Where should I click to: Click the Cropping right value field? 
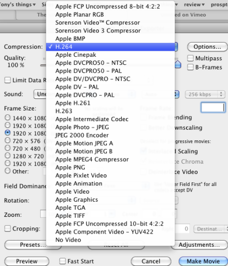click(x=182, y=229)
